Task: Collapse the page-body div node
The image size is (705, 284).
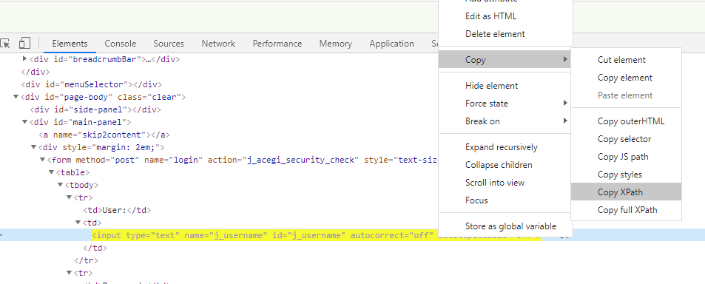Action: pos(16,97)
